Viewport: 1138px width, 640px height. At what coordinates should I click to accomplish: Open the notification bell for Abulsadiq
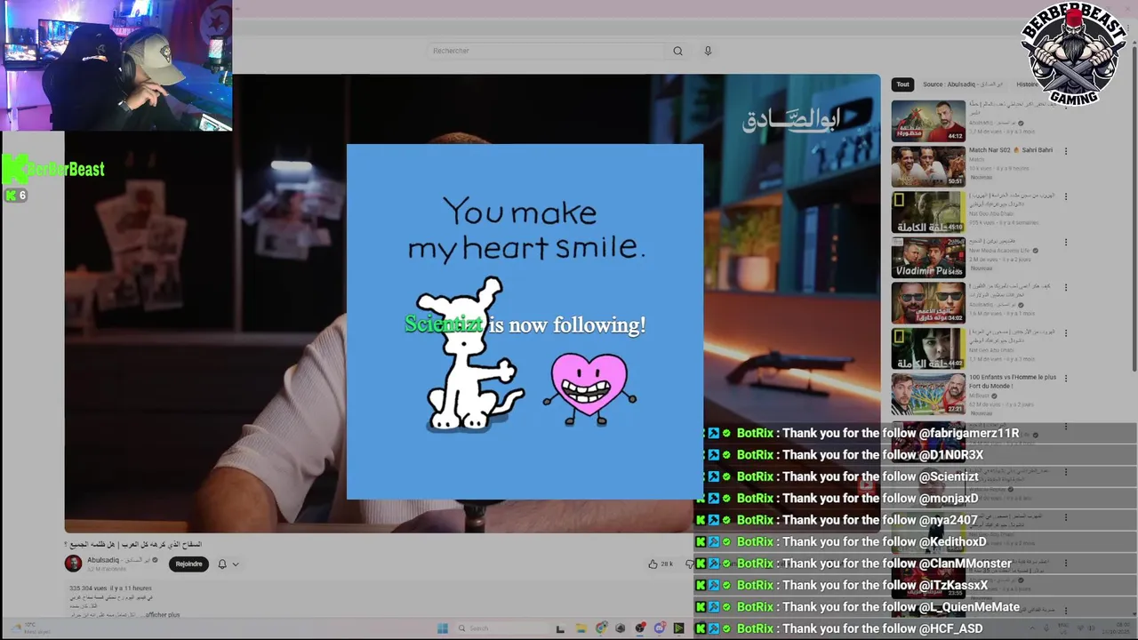[x=222, y=564]
